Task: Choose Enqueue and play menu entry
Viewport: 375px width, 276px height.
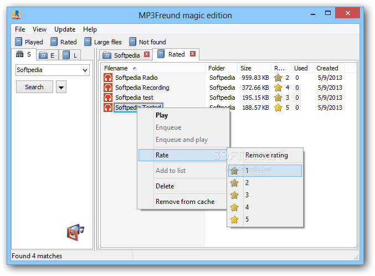Action: (183, 140)
